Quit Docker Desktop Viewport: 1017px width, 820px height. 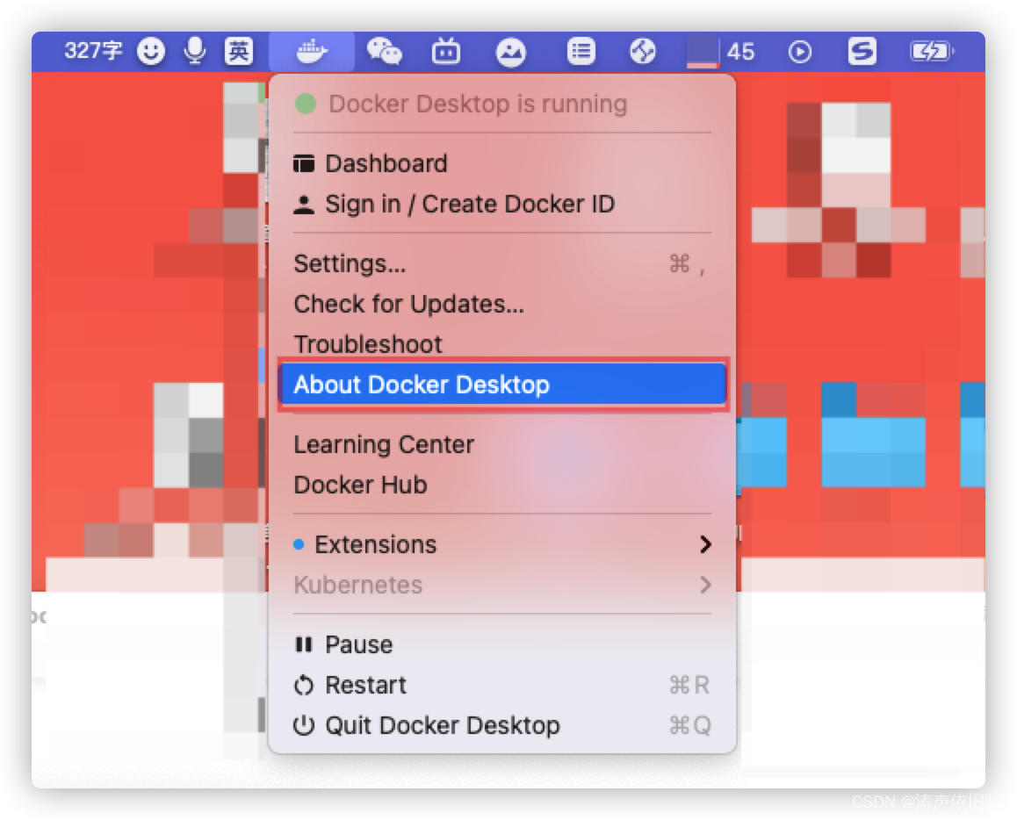click(502, 725)
